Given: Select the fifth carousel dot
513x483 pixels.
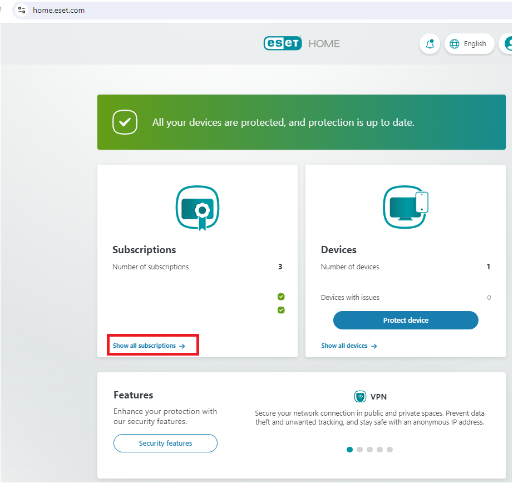Looking at the screenshot, I should coord(389,450).
